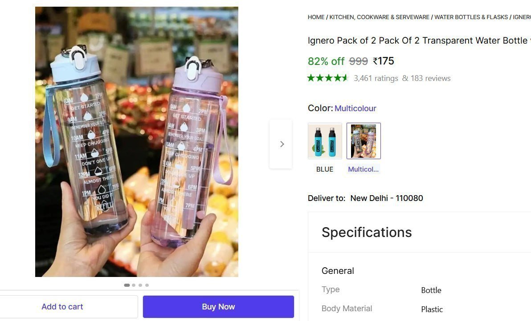Screen dimensions: 531x321
Task: Select the BLUE color variant thumbnail
Action: coord(325,140)
